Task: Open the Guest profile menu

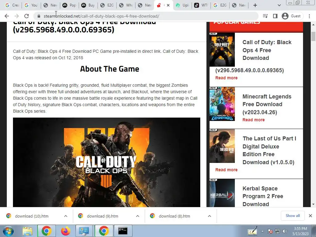Action: [x=291, y=16]
